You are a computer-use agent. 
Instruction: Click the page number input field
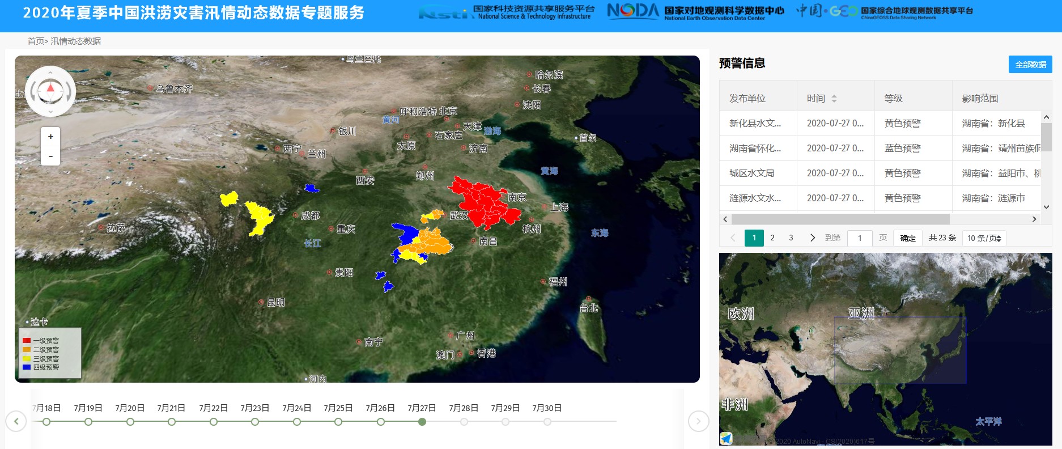(x=859, y=238)
